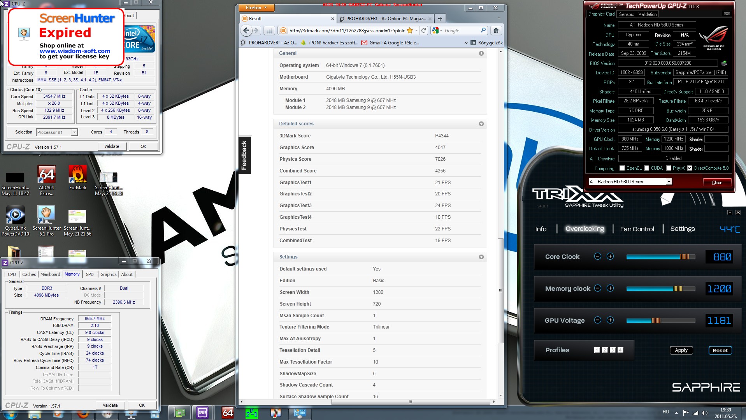Switch to CPU-Z Caches tab
746x420 pixels.
(29, 274)
